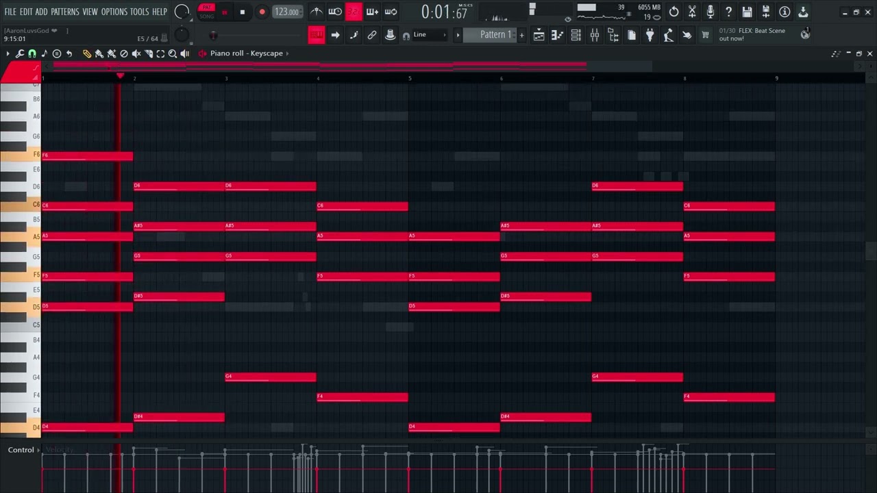Click the plus button for new pattern
Image resolution: width=877 pixels, height=493 pixels.
[x=521, y=35]
